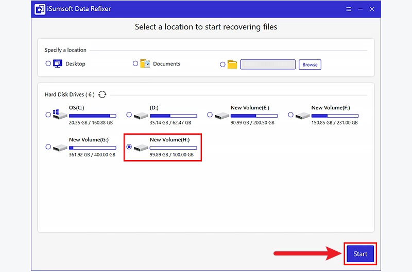Click the New Volume(G:) drive icon
Viewport: 412px width, 272px height.
(x=60, y=148)
